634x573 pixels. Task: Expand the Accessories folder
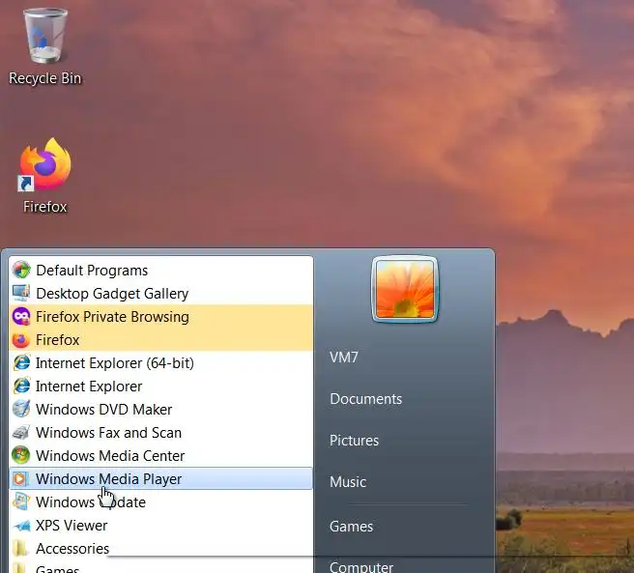click(x=161, y=548)
